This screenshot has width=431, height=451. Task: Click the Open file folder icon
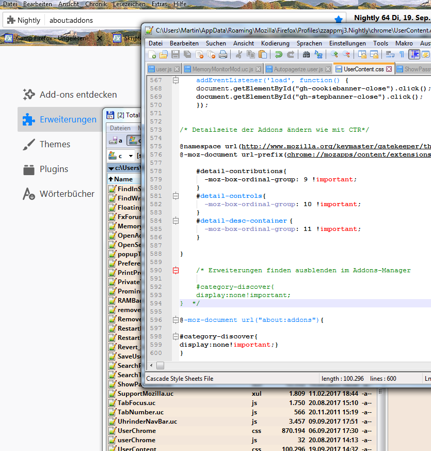[164, 55]
